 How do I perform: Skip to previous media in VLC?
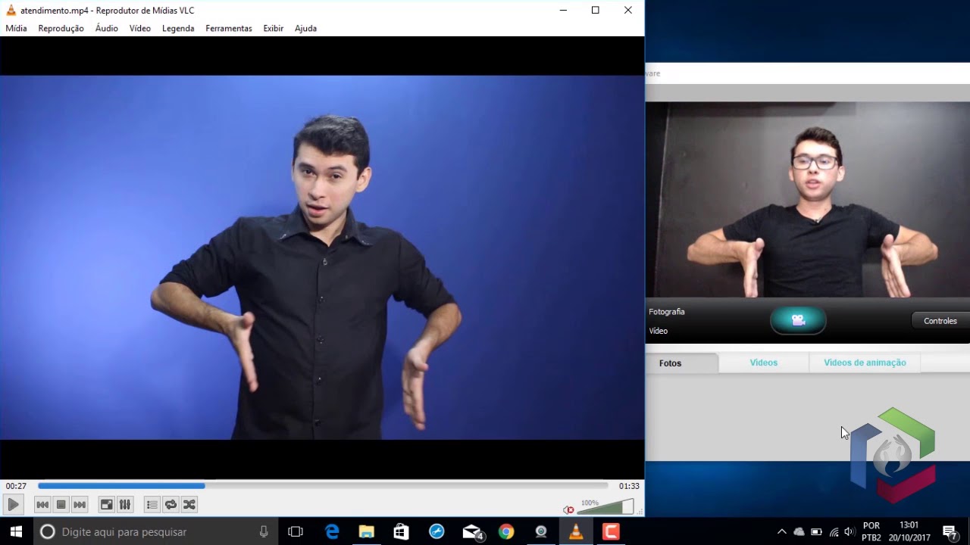[42, 504]
